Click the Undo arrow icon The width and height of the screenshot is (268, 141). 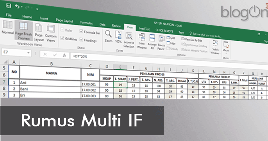17,7
